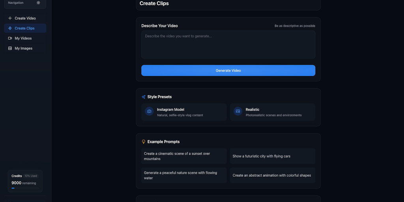
Task: Toggle the light/dark theme sun icon
Action: point(38,3)
